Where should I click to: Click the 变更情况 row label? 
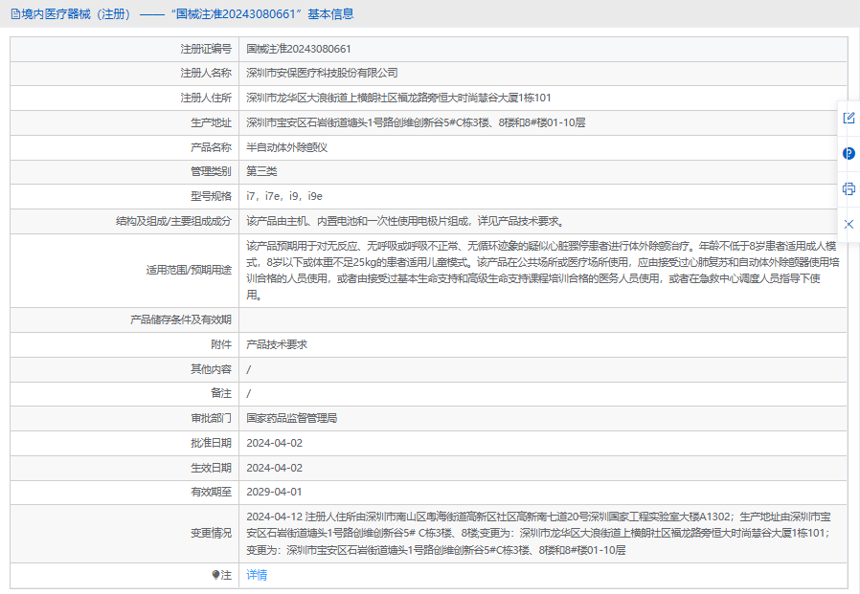pyautogui.click(x=211, y=533)
